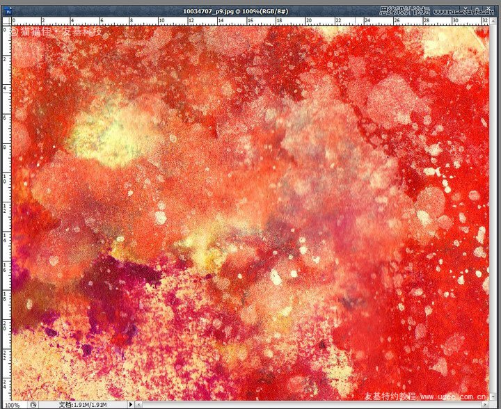
Task: Click the status bar preview icon beside zoom
Action: click(33, 405)
